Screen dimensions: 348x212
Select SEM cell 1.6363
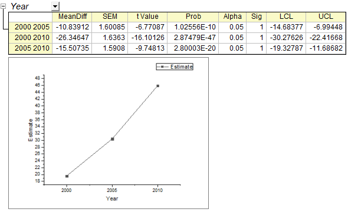click(x=110, y=38)
